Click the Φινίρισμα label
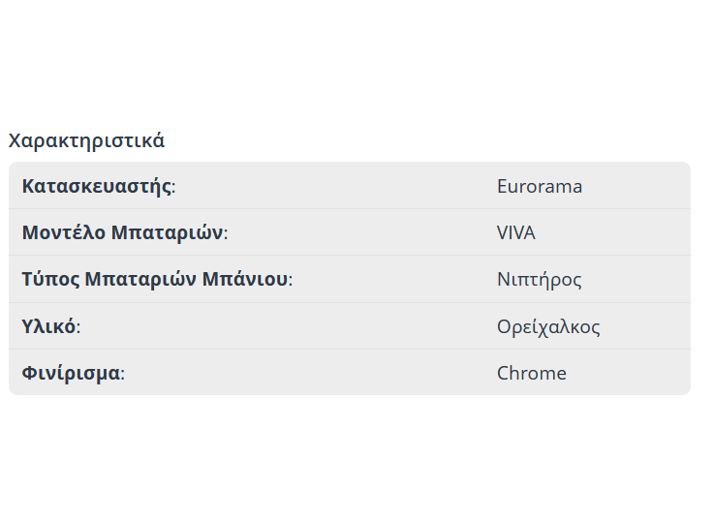This screenshot has width=714, height=520. tap(73, 373)
